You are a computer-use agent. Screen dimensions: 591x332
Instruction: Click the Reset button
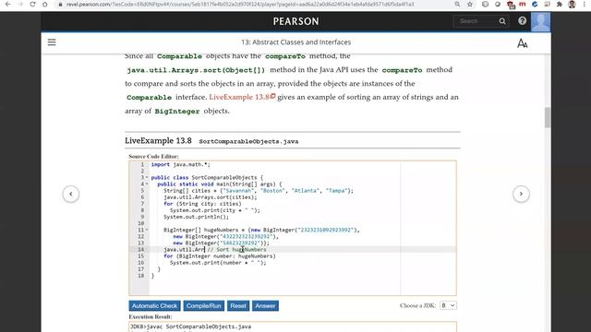(x=238, y=305)
